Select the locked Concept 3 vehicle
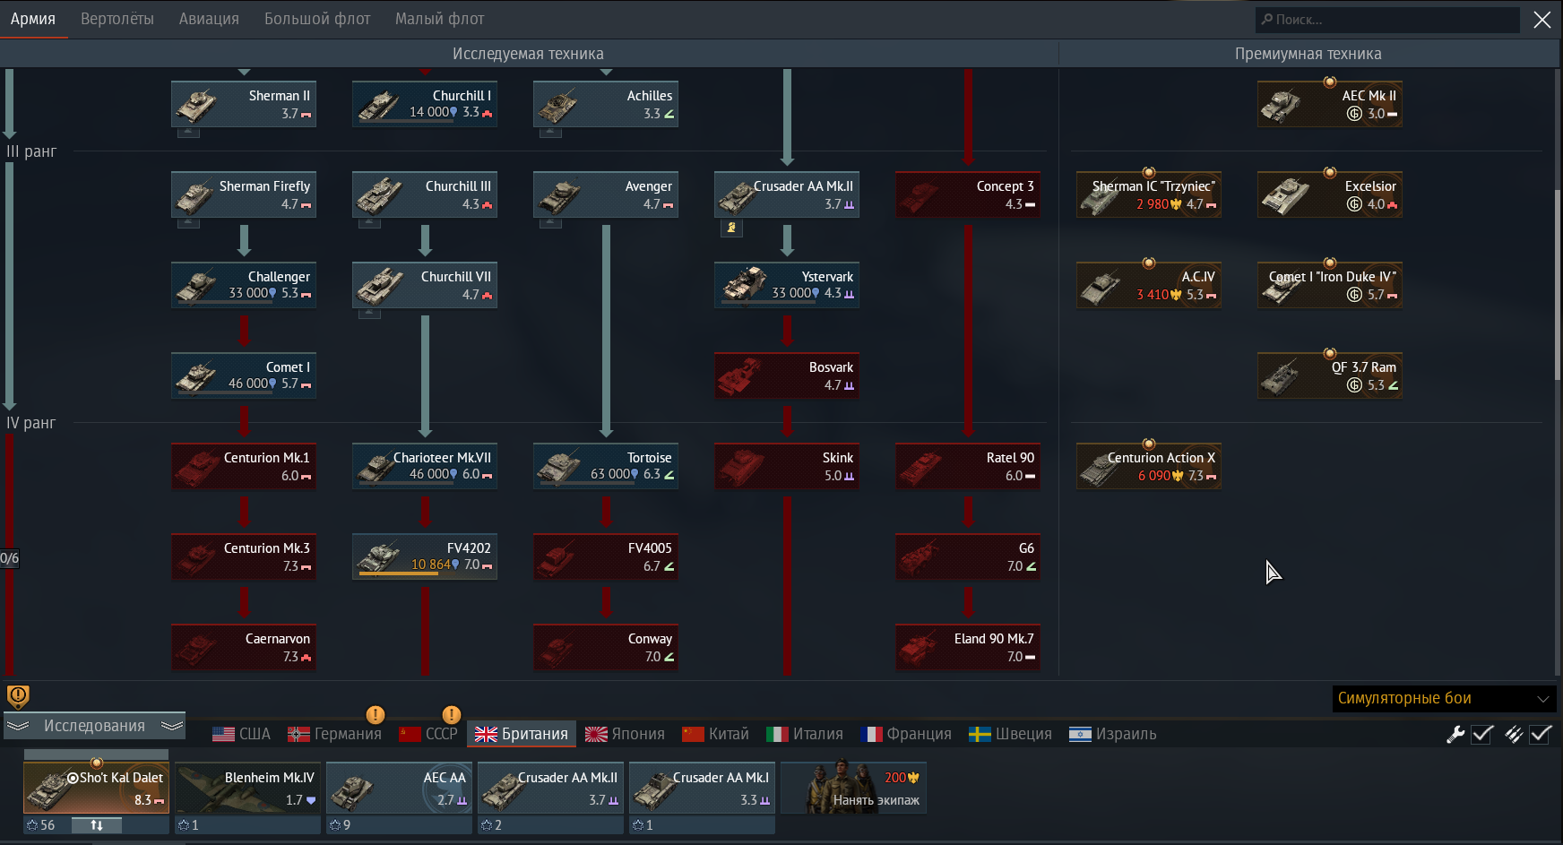 pyautogui.click(x=968, y=194)
